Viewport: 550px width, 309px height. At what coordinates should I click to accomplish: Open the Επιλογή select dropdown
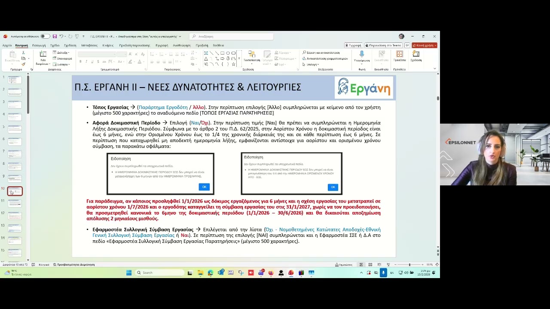[311, 64]
